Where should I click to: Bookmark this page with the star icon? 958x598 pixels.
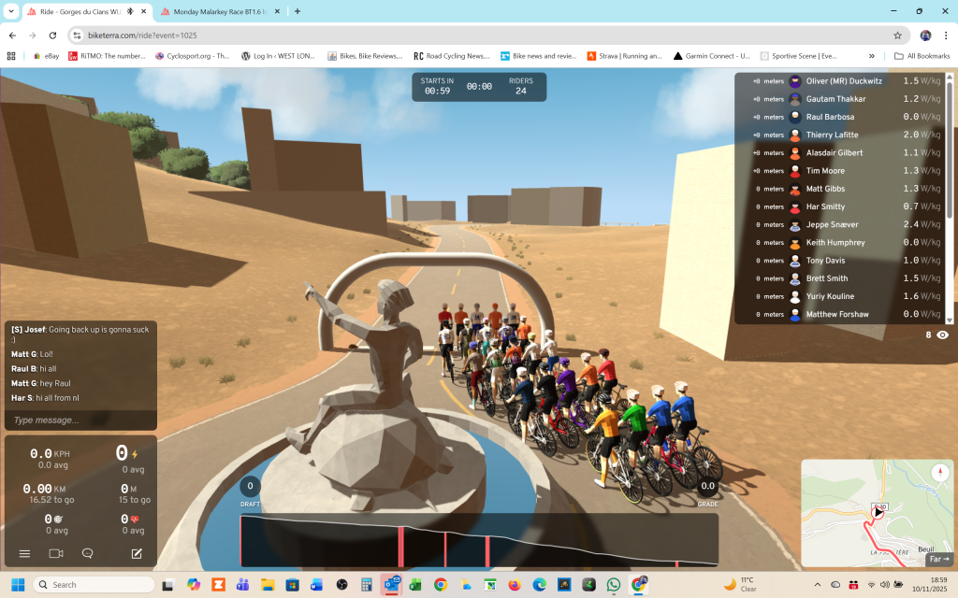[x=897, y=36]
